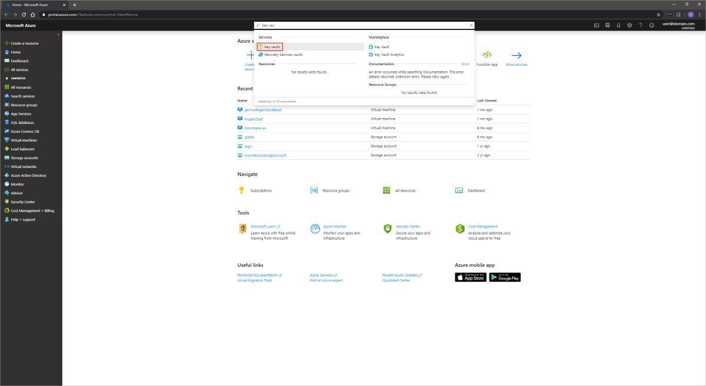Open the Notifications bell

click(618, 25)
